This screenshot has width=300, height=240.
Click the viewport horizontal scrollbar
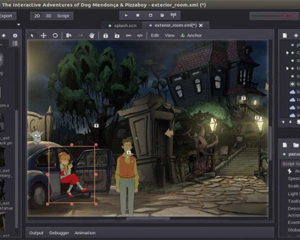[x=148, y=218]
